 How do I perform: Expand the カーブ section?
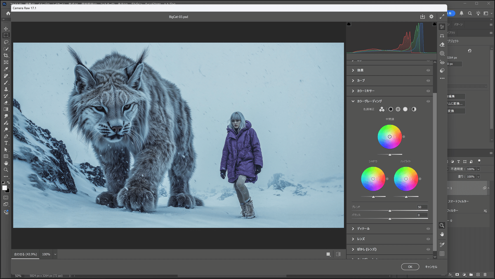click(353, 81)
